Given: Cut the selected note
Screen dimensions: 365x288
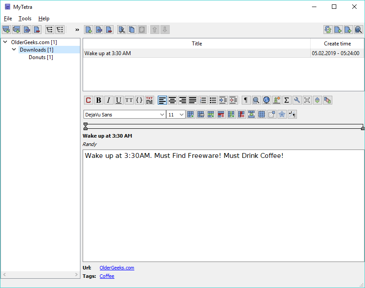Looking at the screenshot, I should [x=122, y=30].
